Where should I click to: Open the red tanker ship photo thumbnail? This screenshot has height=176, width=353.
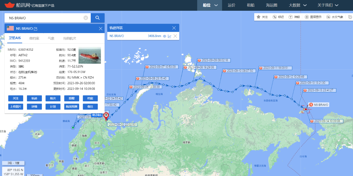(x=90, y=55)
